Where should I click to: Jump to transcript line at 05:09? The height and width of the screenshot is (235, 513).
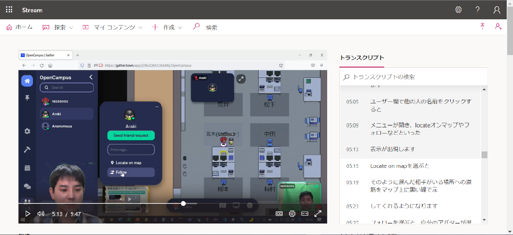coord(410,129)
